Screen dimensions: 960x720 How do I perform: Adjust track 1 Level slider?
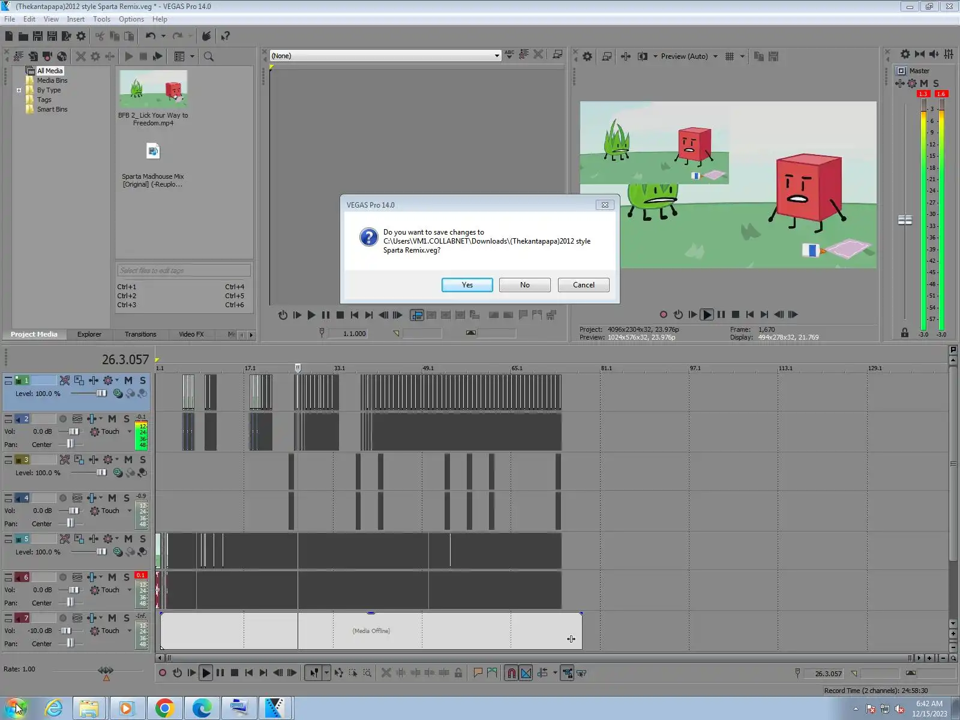point(101,394)
